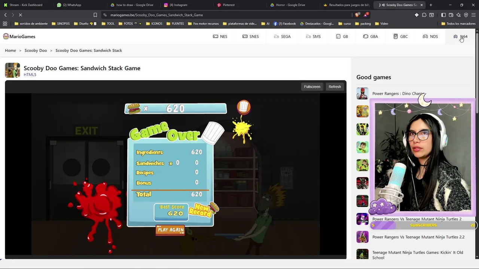Screen dimensions: 479x269
Task: Open the SEGA console category
Action: pos(282,36)
